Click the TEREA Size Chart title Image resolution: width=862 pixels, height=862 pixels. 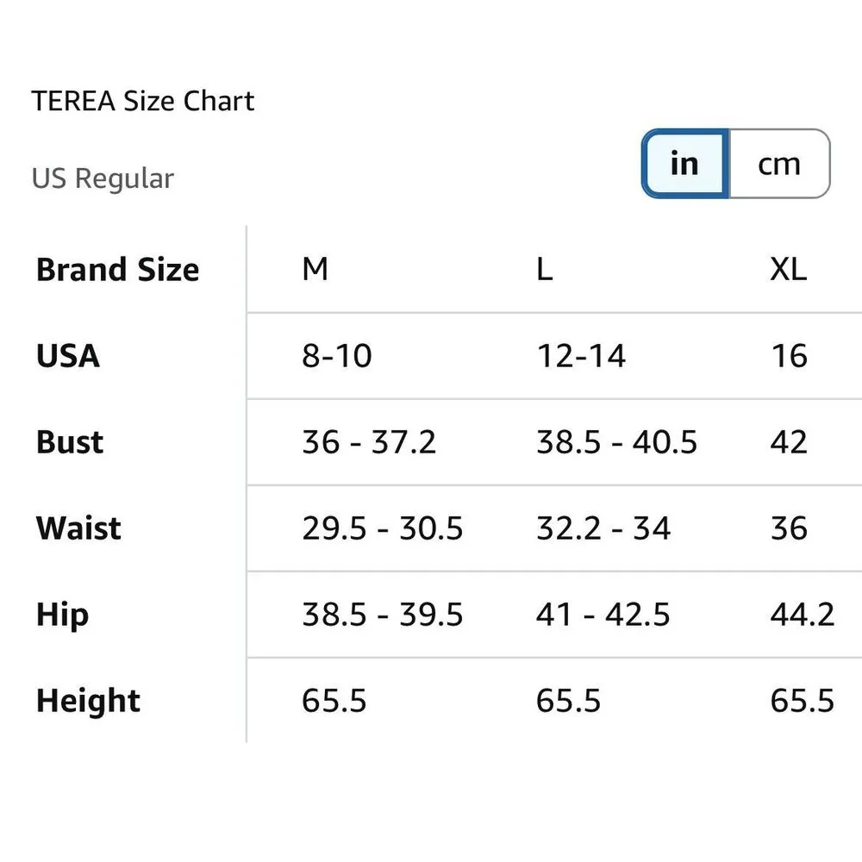[143, 101]
